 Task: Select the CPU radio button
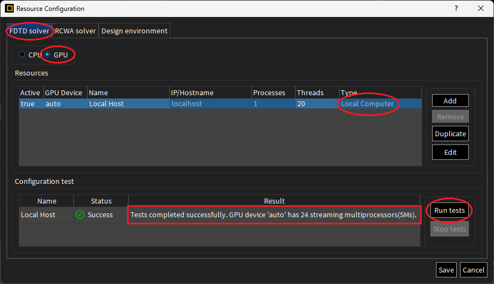(22, 55)
